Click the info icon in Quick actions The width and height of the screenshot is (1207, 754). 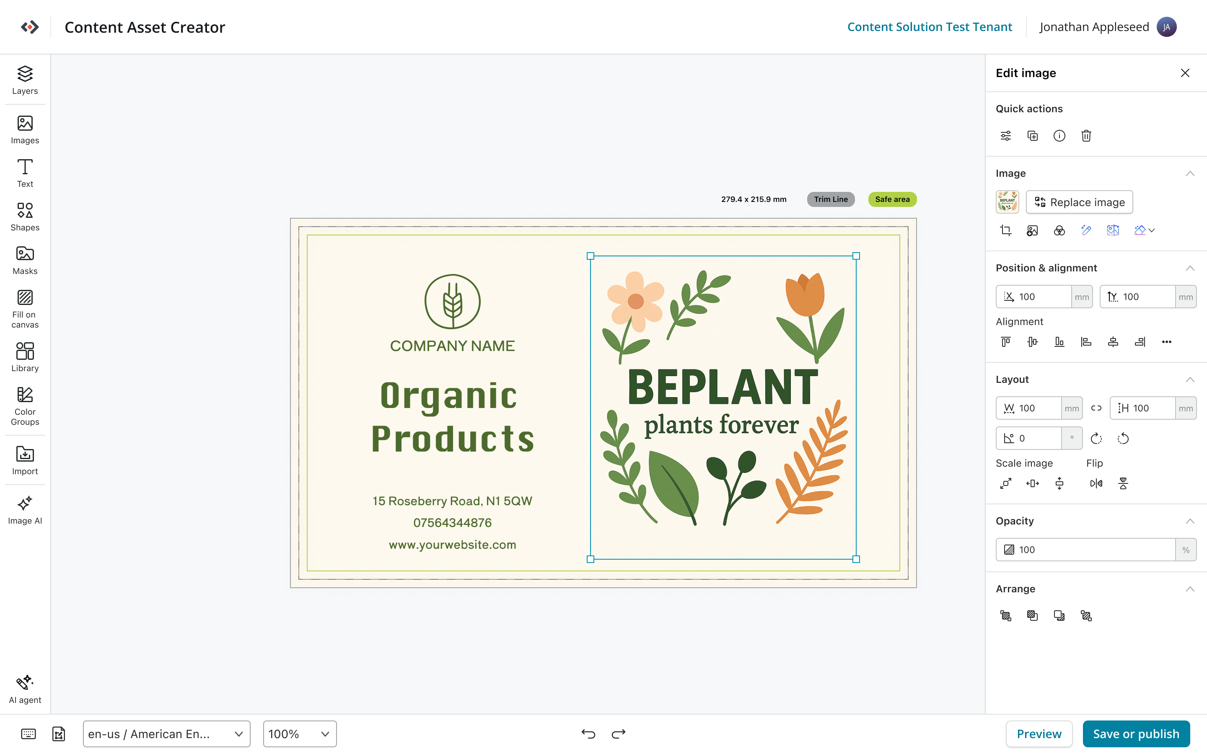click(1059, 136)
